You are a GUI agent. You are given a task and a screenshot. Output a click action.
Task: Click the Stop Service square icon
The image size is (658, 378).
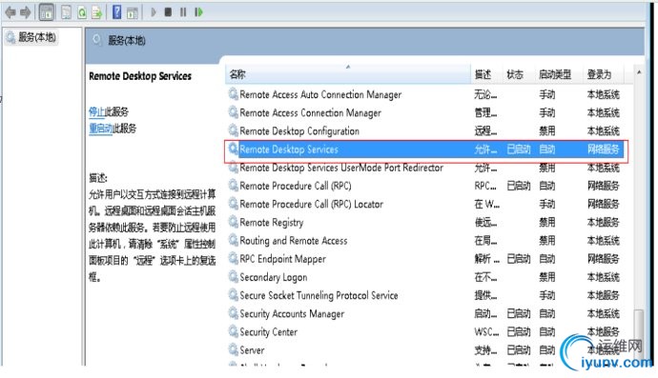pyautogui.click(x=168, y=12)
